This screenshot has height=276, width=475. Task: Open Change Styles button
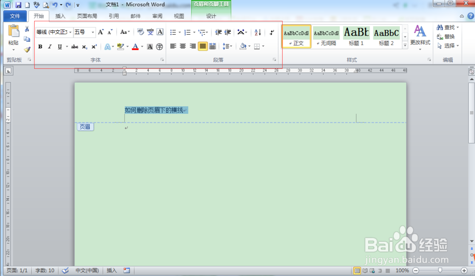tap(420, 37)
